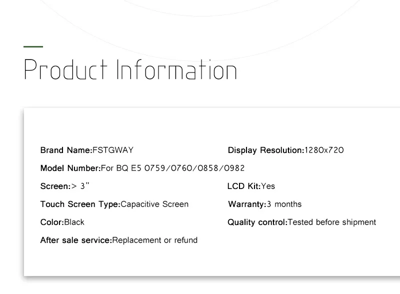
Task: Select Touch Screen Type:Capacitive Screen text
Action: (x=114, y=204)
